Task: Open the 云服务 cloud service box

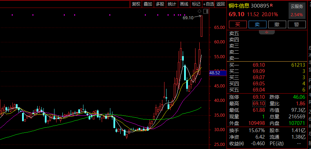Action: (x=297, y=10)
